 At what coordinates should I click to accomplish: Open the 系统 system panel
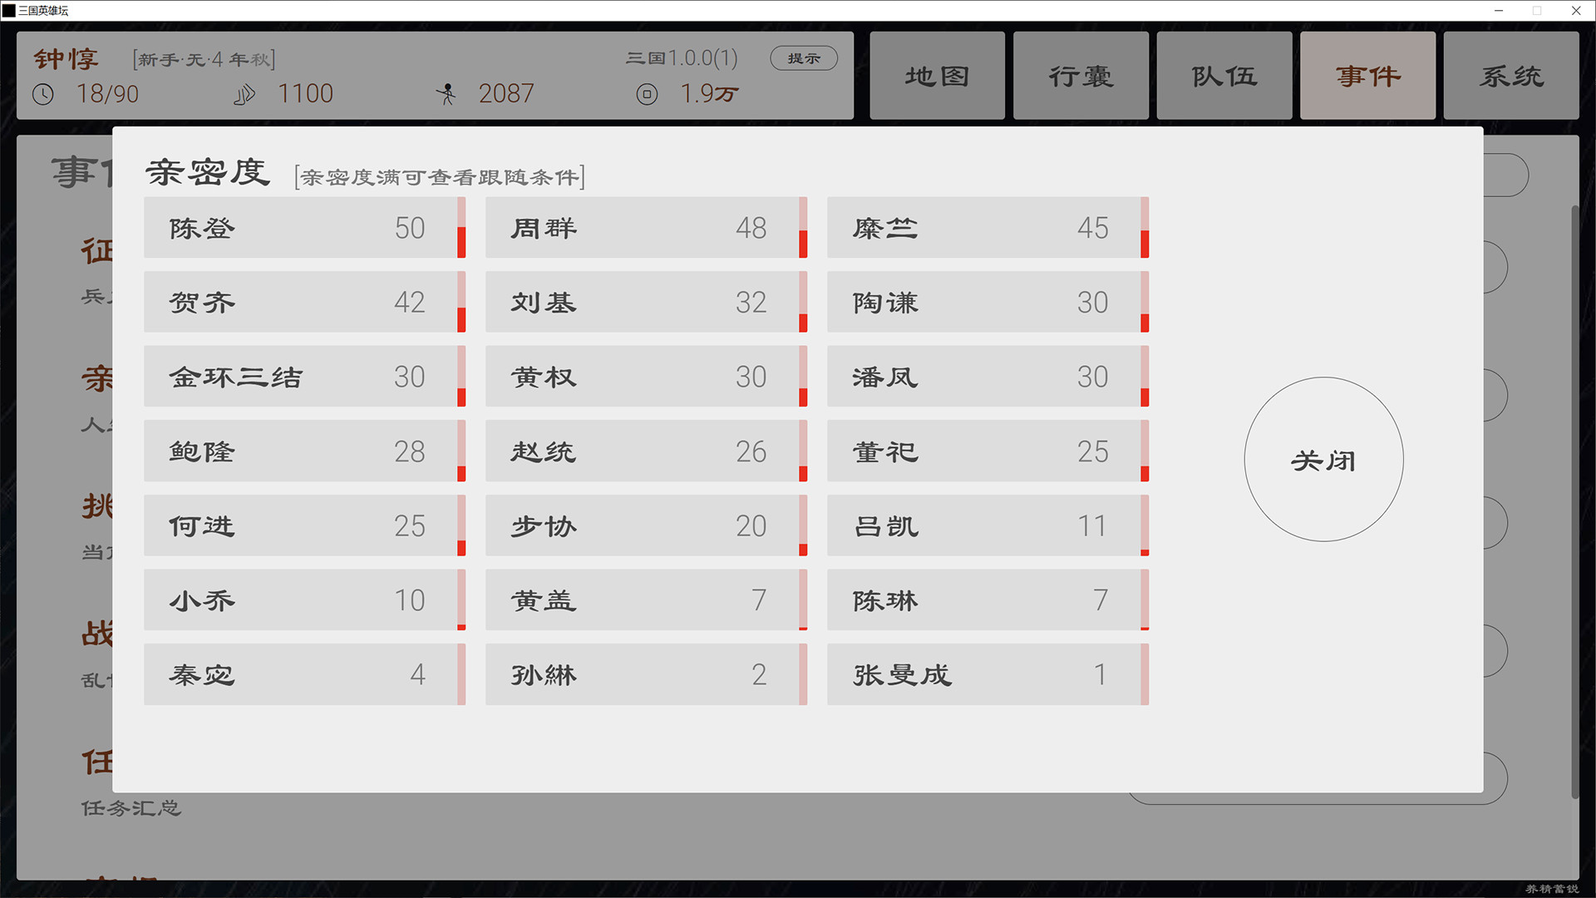click(x=1511, y=75)
